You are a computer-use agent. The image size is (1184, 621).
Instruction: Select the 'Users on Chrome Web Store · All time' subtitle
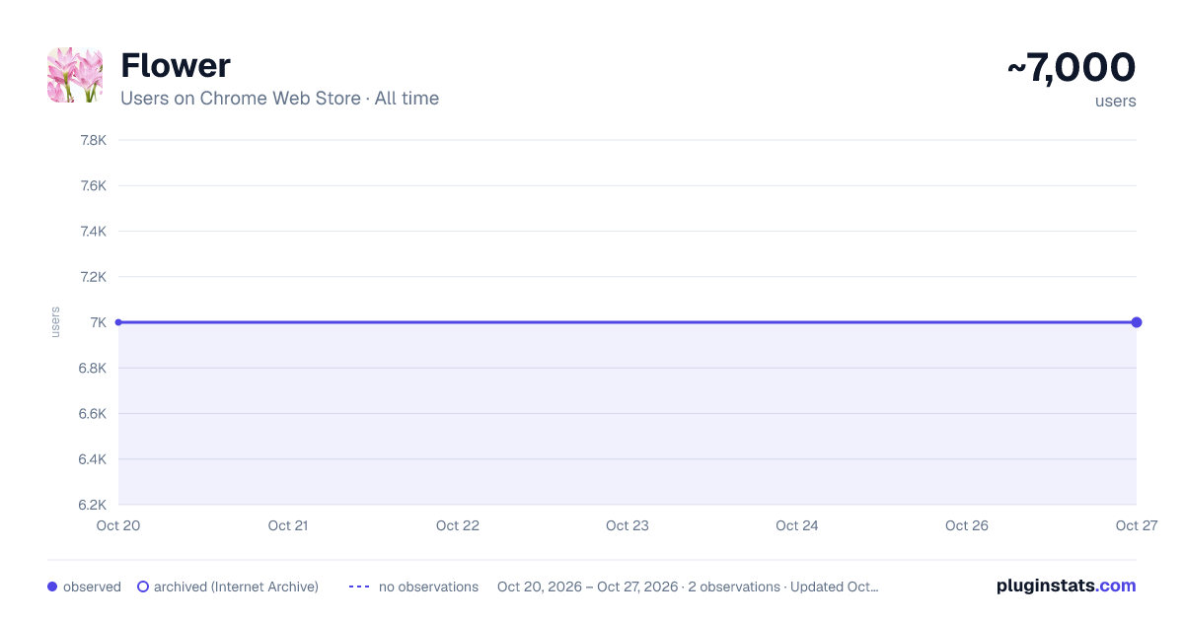(279, 99)
